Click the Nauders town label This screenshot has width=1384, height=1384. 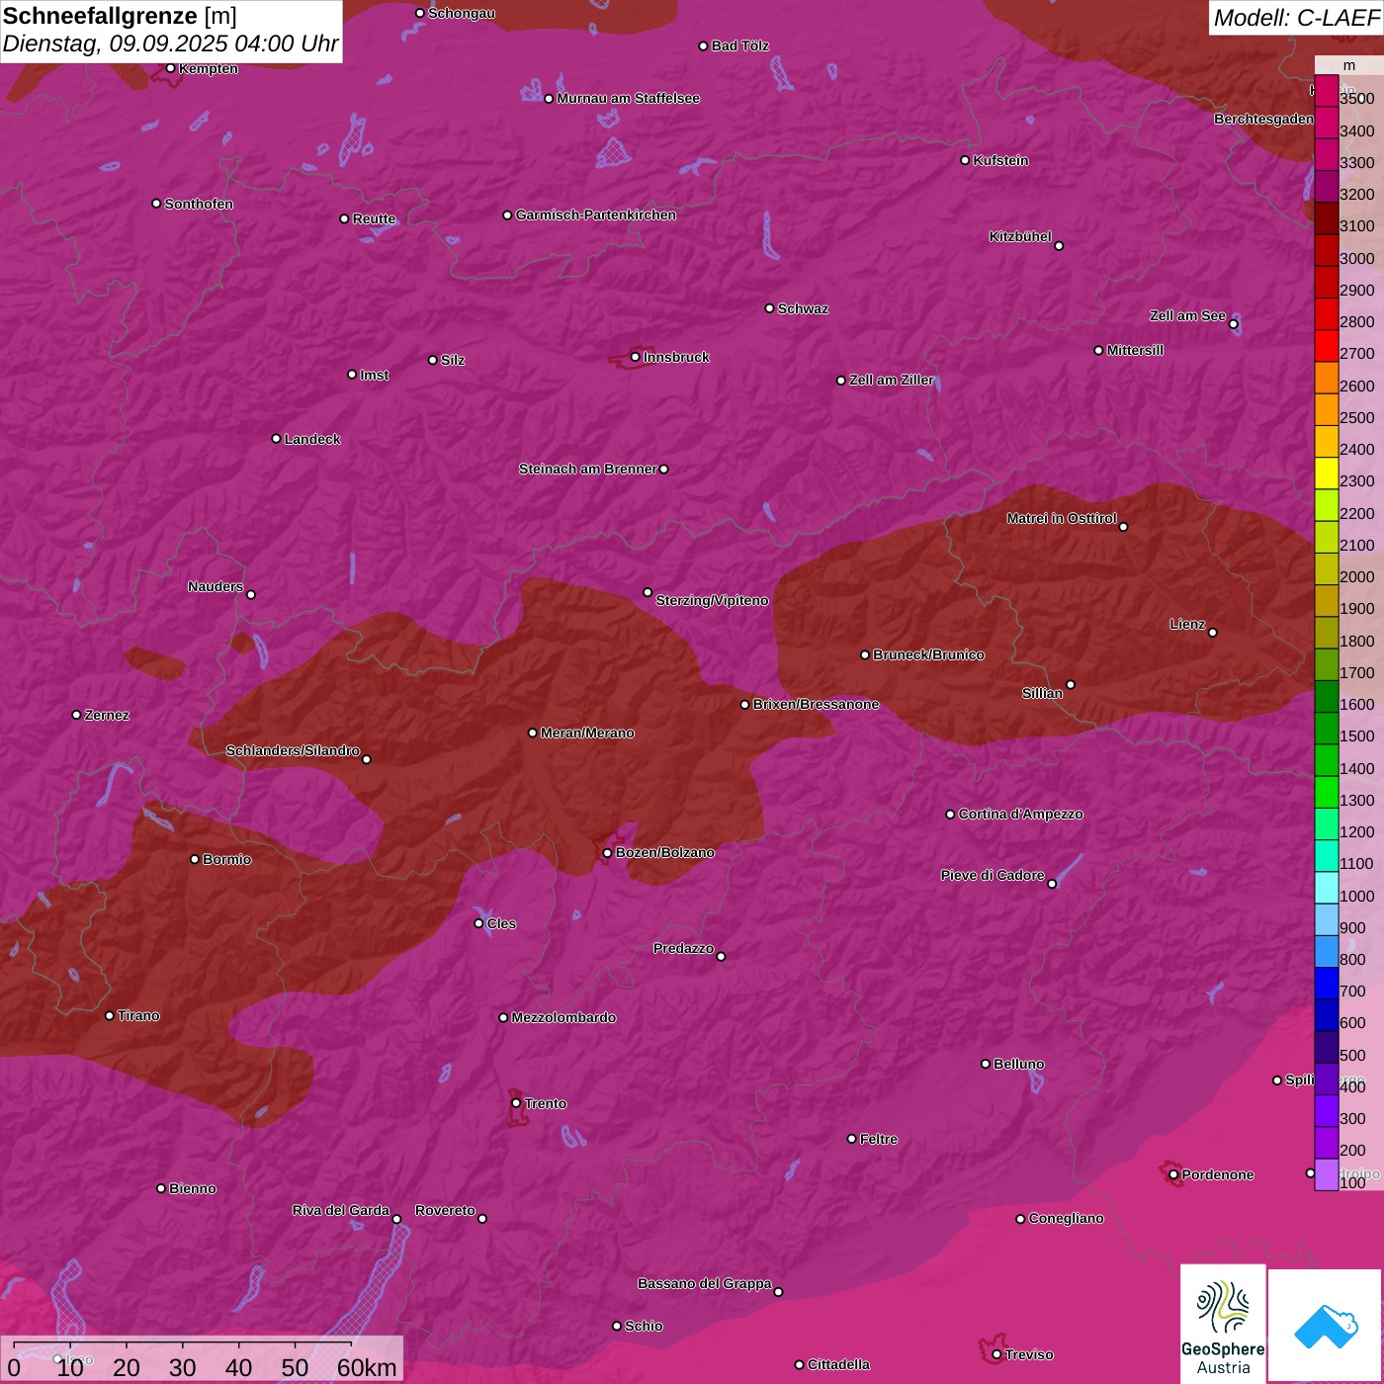tap(216, 586)
